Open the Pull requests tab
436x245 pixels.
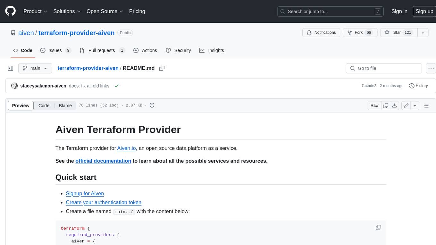[x=102, y=50]
